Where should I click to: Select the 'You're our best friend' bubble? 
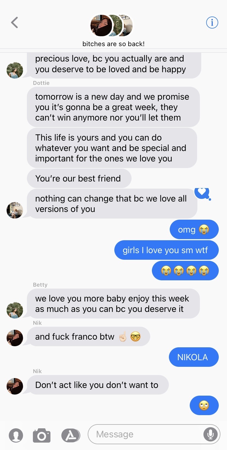pyautogui.click(x=79, y=178)
